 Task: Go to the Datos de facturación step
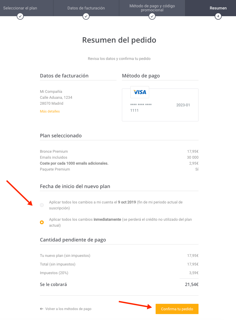coord(86,8)
